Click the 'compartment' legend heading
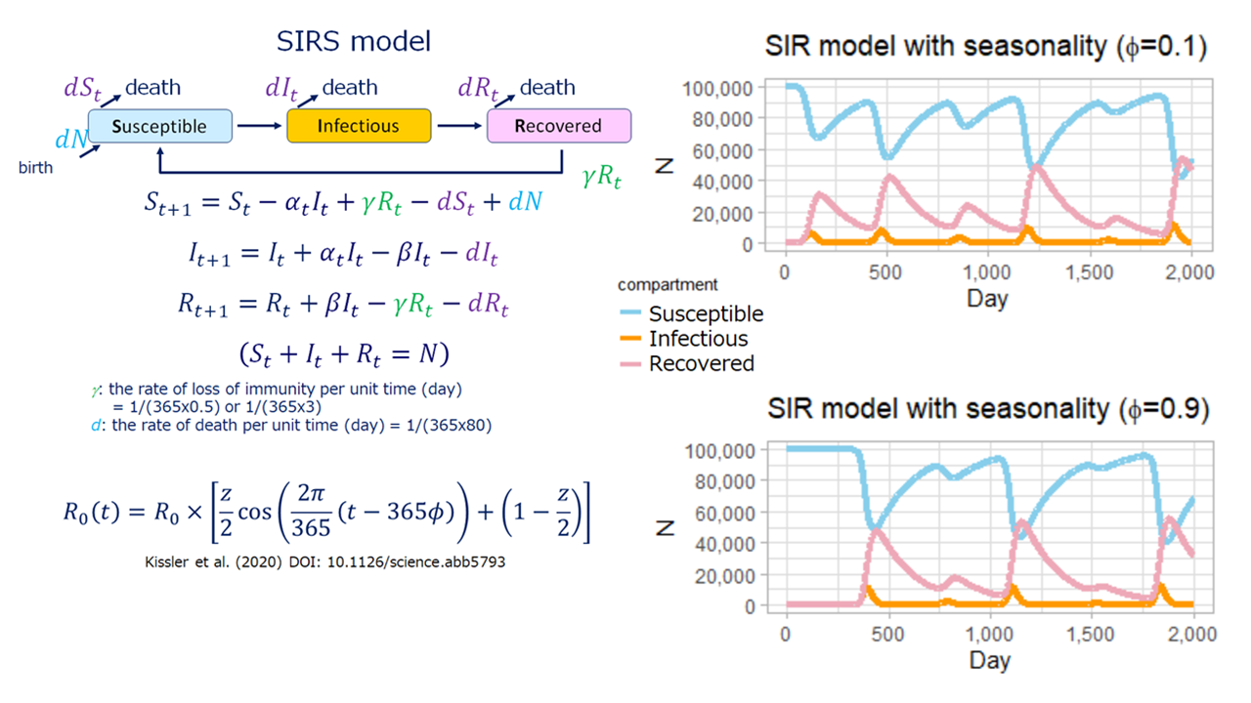1251x703 pixels. pos(668,285)
